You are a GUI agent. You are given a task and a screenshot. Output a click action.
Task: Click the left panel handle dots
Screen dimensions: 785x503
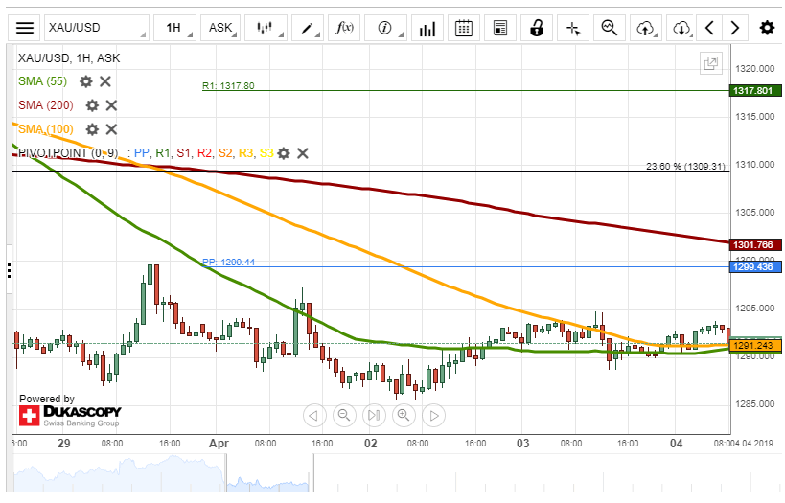(x=9, y=271)
